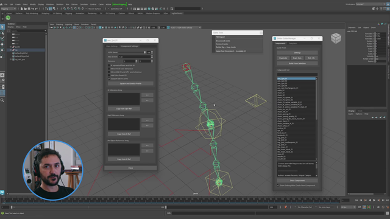Open the Outliner search filter dropdown arrow
This screenshot has width=390, height=219.
pos(45,31)
